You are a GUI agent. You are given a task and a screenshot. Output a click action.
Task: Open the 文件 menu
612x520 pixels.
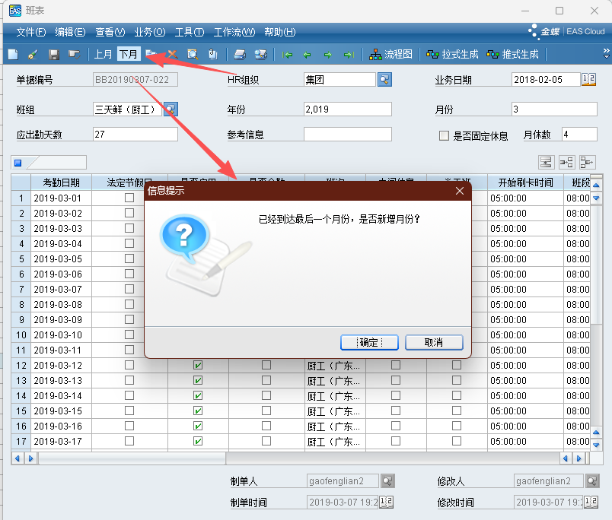[30, 32]
